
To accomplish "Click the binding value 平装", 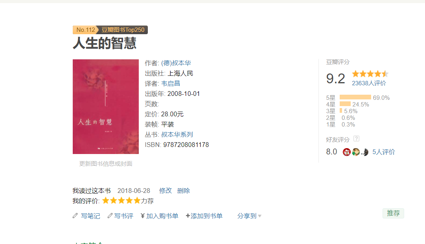I will (x=167, y=124).
